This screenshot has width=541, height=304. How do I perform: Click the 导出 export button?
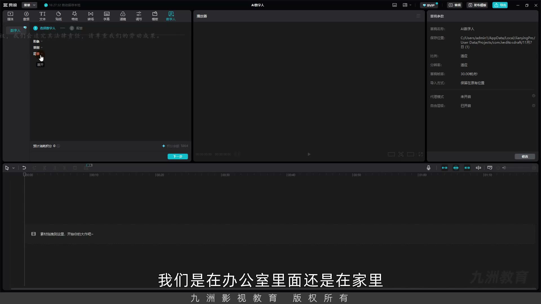pyautogui.click(x=500, y=5)
